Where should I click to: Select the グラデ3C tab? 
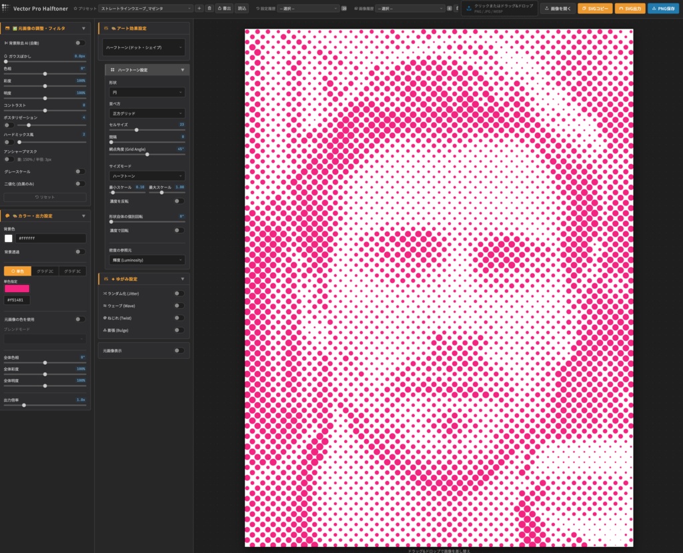pos(72,271)
